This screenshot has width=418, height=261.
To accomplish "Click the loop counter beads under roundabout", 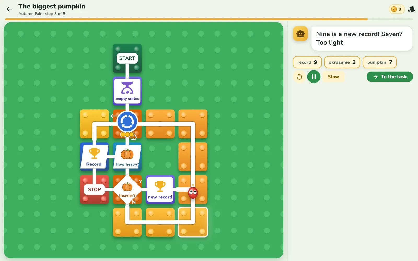I will pyautogui.click(x=127, y=134).
